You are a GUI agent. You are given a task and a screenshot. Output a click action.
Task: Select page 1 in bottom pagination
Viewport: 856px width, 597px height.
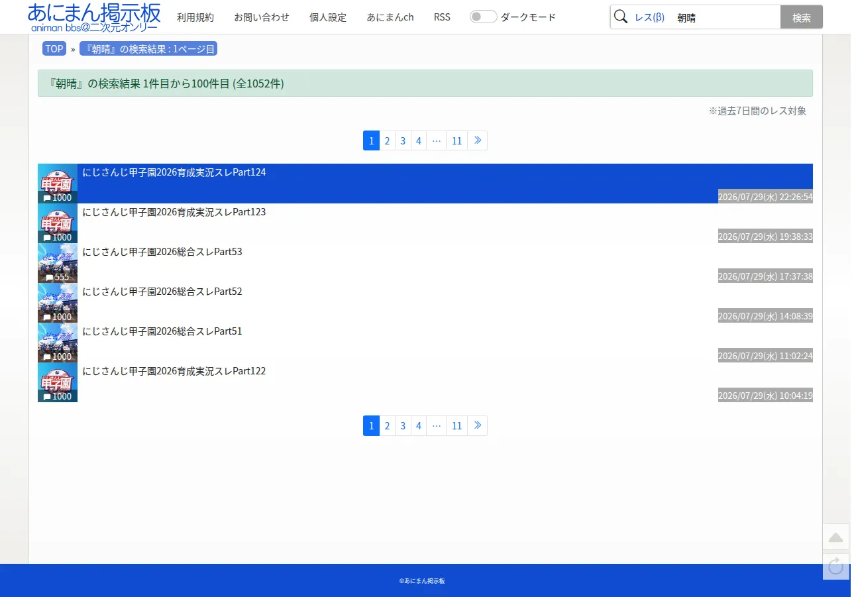pyautogui.click(x=371, y=425)
